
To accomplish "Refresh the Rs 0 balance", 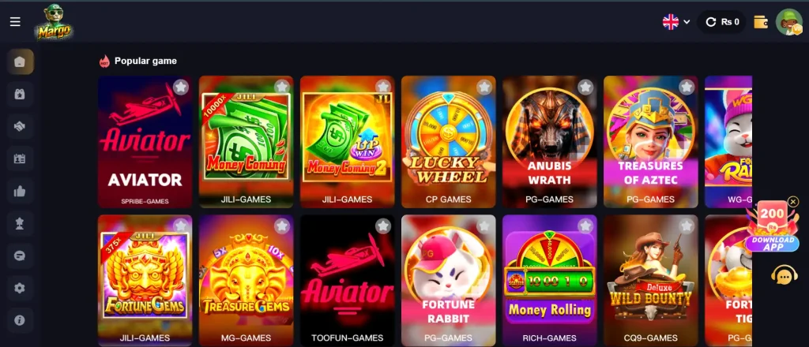I will pos(711,22).
